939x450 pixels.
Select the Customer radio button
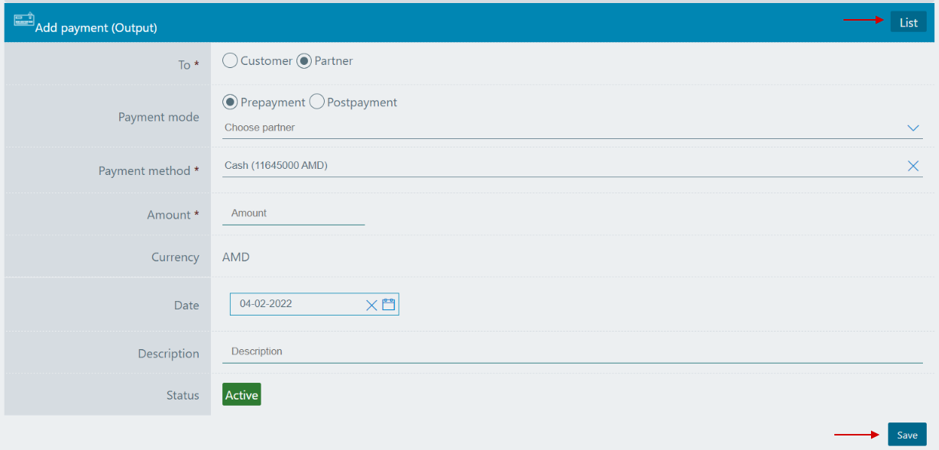click(x=229, y=60)
